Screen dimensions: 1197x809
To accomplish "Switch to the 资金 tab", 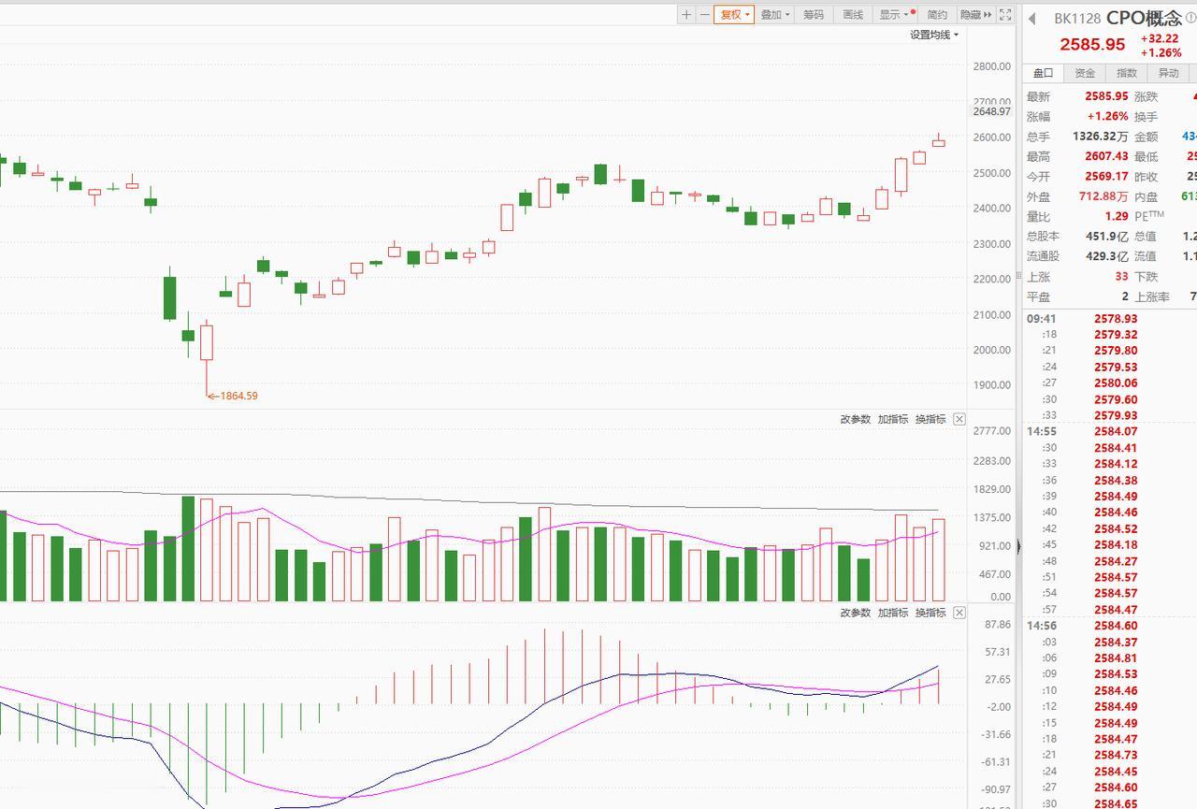I will tap(1085, 73).
